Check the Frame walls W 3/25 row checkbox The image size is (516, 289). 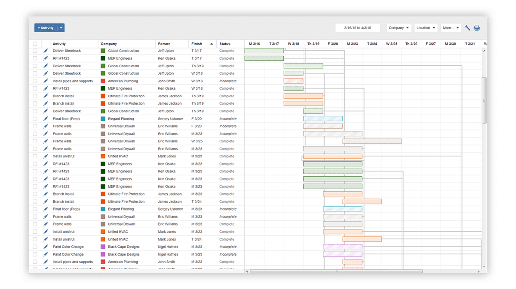[35, 141]
